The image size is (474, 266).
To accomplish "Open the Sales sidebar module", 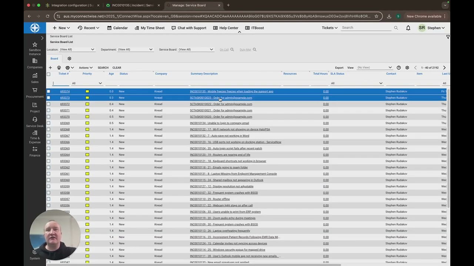I will pyautogui.click(x=35, y=78).
